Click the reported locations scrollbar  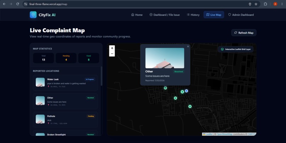point(101,76)
